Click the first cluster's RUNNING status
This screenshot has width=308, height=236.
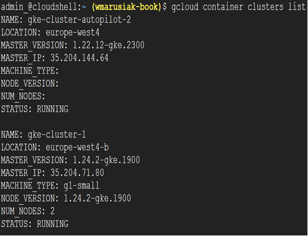pos(52,109)
